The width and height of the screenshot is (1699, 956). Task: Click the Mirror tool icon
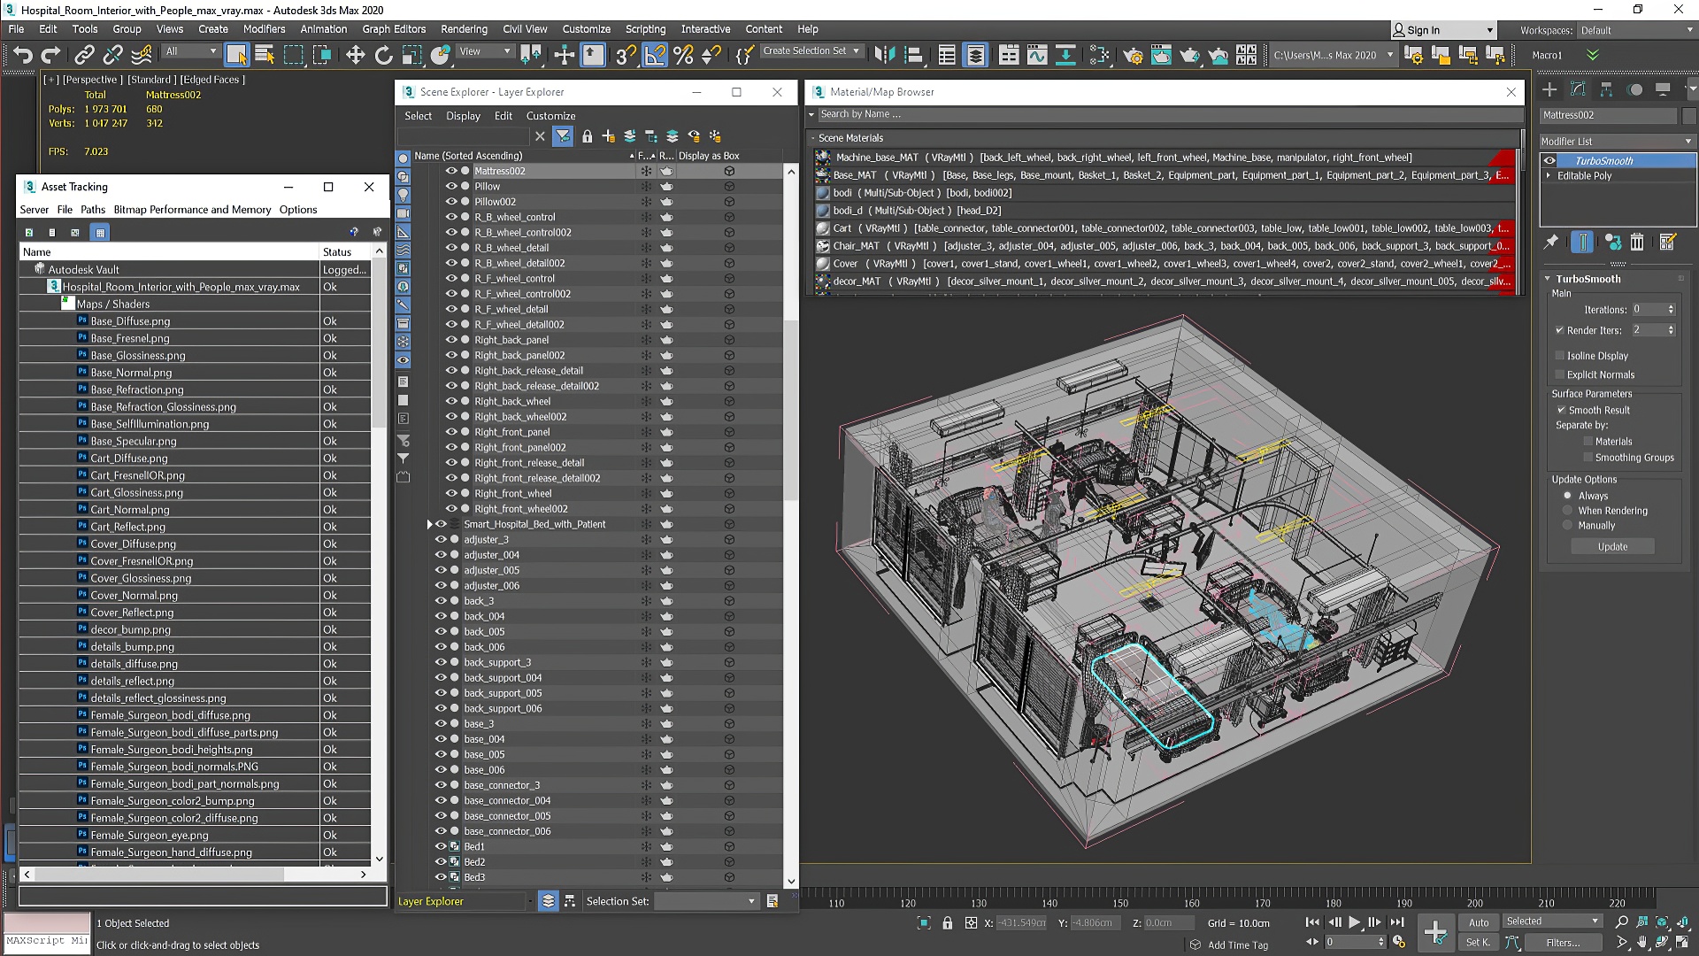(x=884, y=55)
